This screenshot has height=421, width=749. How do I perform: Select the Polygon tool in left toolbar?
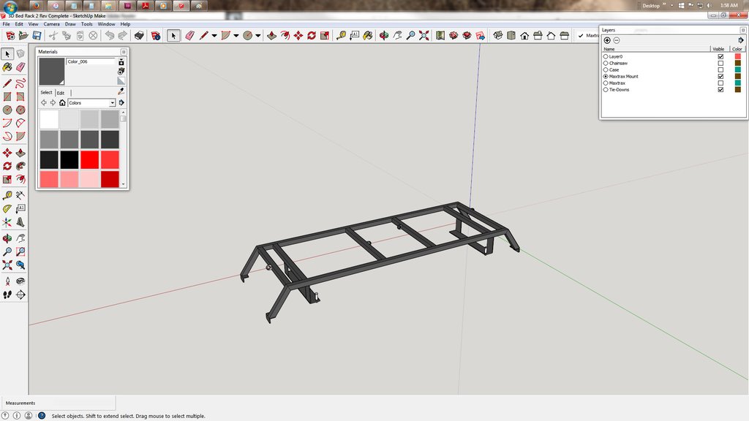click(x=20, y=110)
